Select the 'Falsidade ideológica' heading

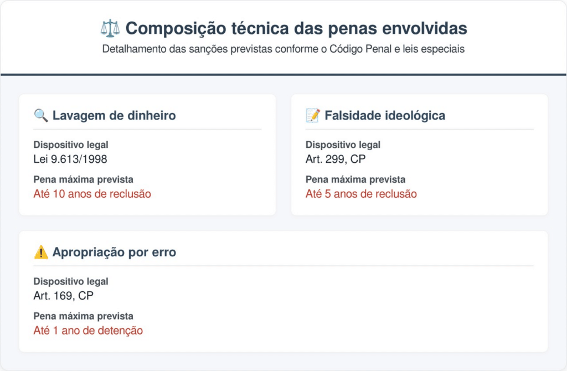tap(385, 115)
